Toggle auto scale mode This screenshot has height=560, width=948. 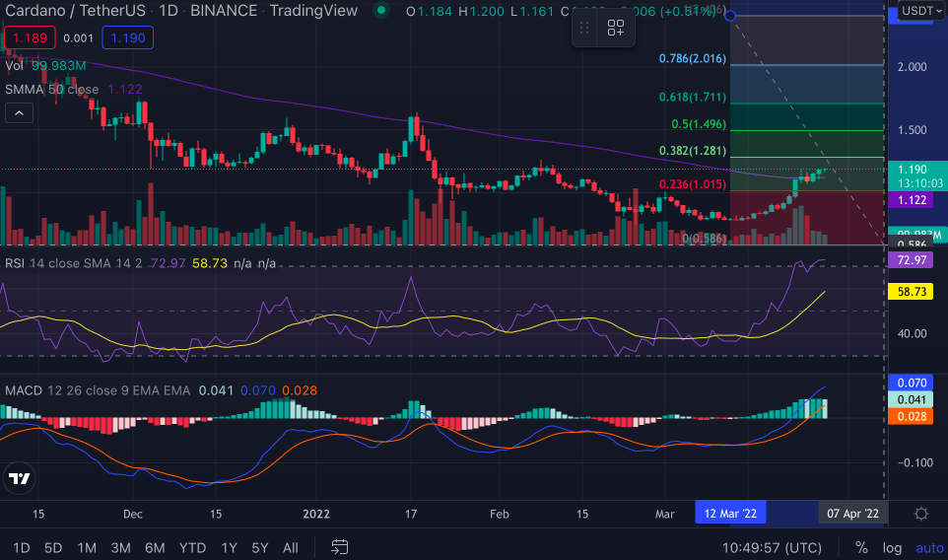click(929, 547)
